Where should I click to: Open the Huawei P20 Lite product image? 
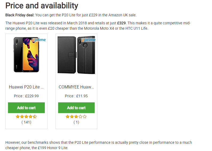click(26, 55)
